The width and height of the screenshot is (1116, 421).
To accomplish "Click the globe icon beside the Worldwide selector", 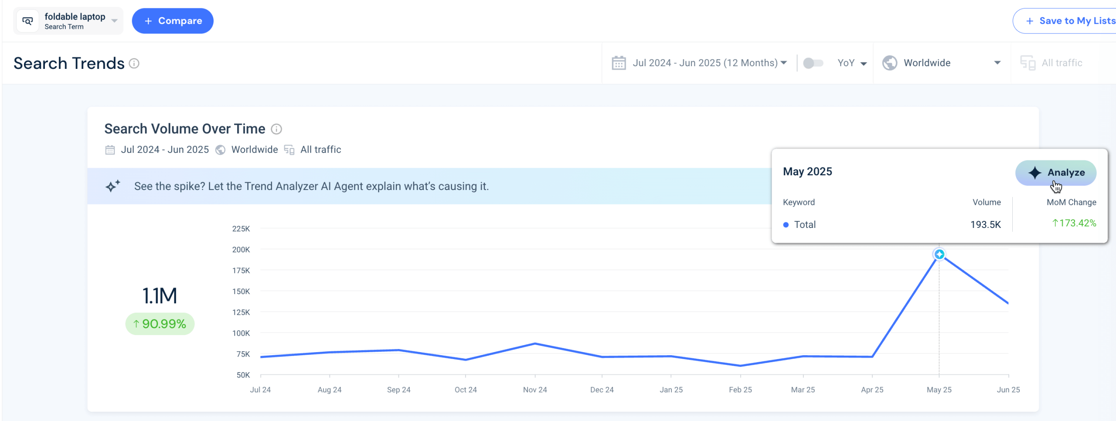I will 889,63.
